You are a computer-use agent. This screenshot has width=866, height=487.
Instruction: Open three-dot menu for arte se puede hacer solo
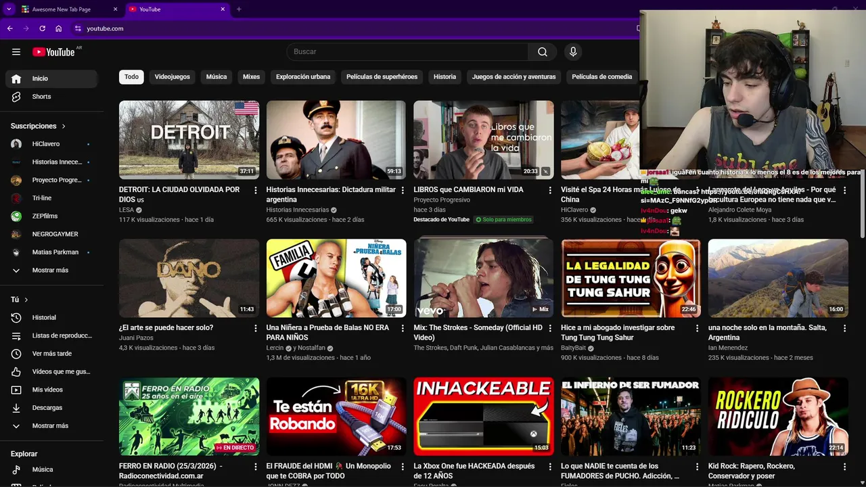pyautogui.click(x=256, y=328)
